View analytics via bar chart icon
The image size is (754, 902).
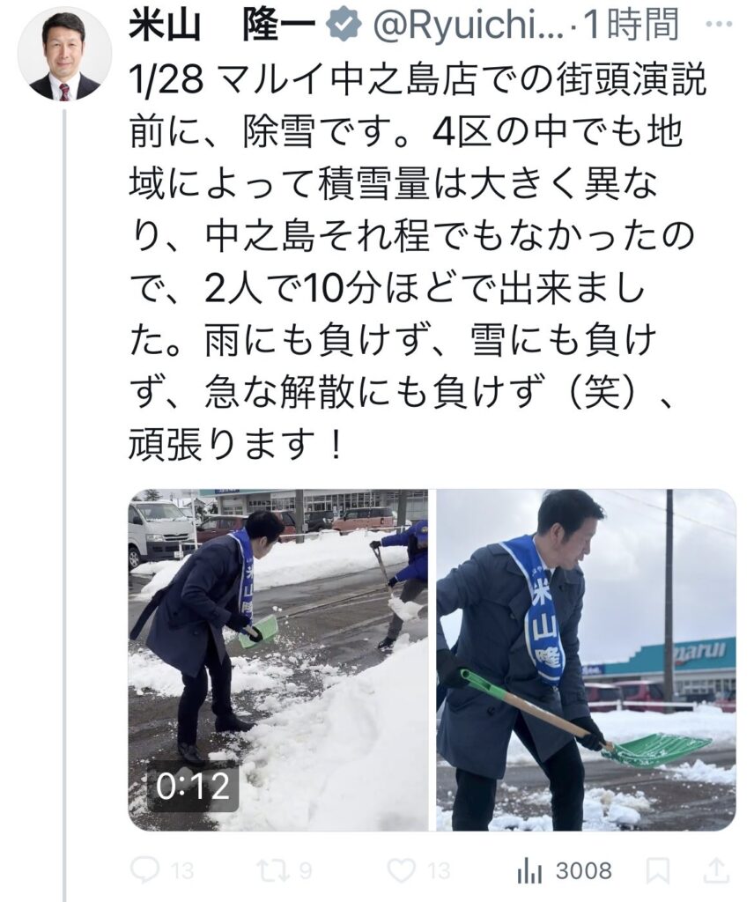529,871
